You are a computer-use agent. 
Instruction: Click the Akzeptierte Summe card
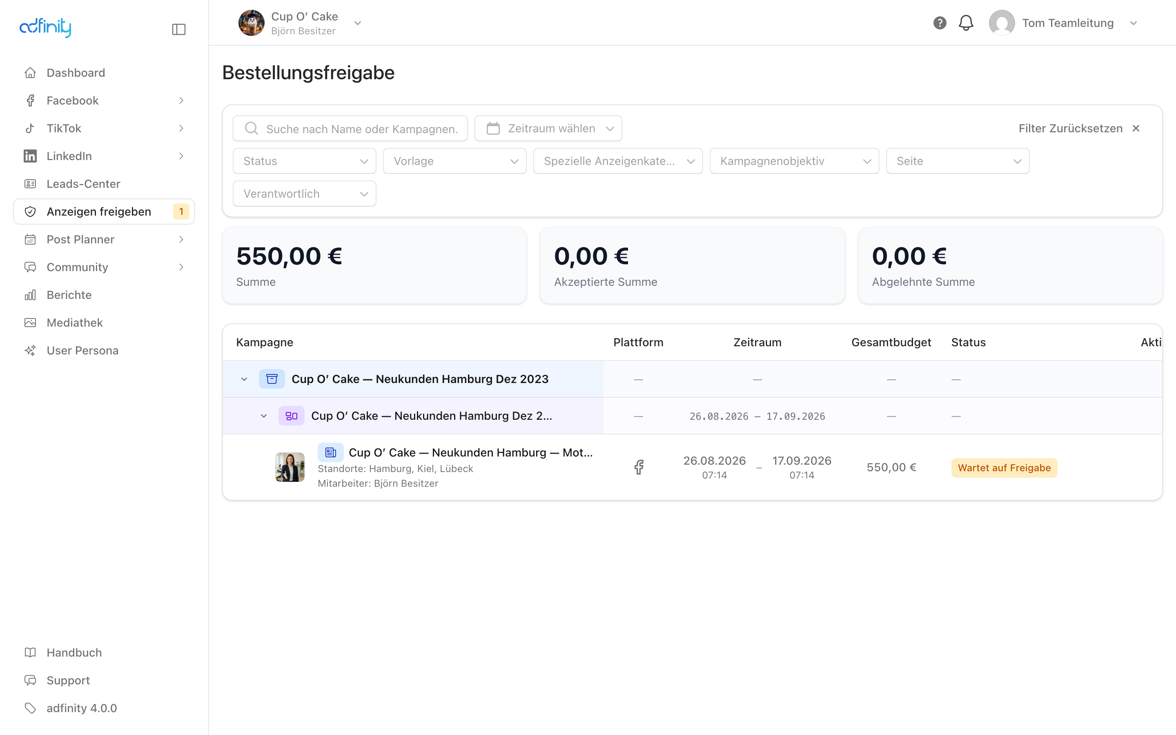tap(692, 265)
